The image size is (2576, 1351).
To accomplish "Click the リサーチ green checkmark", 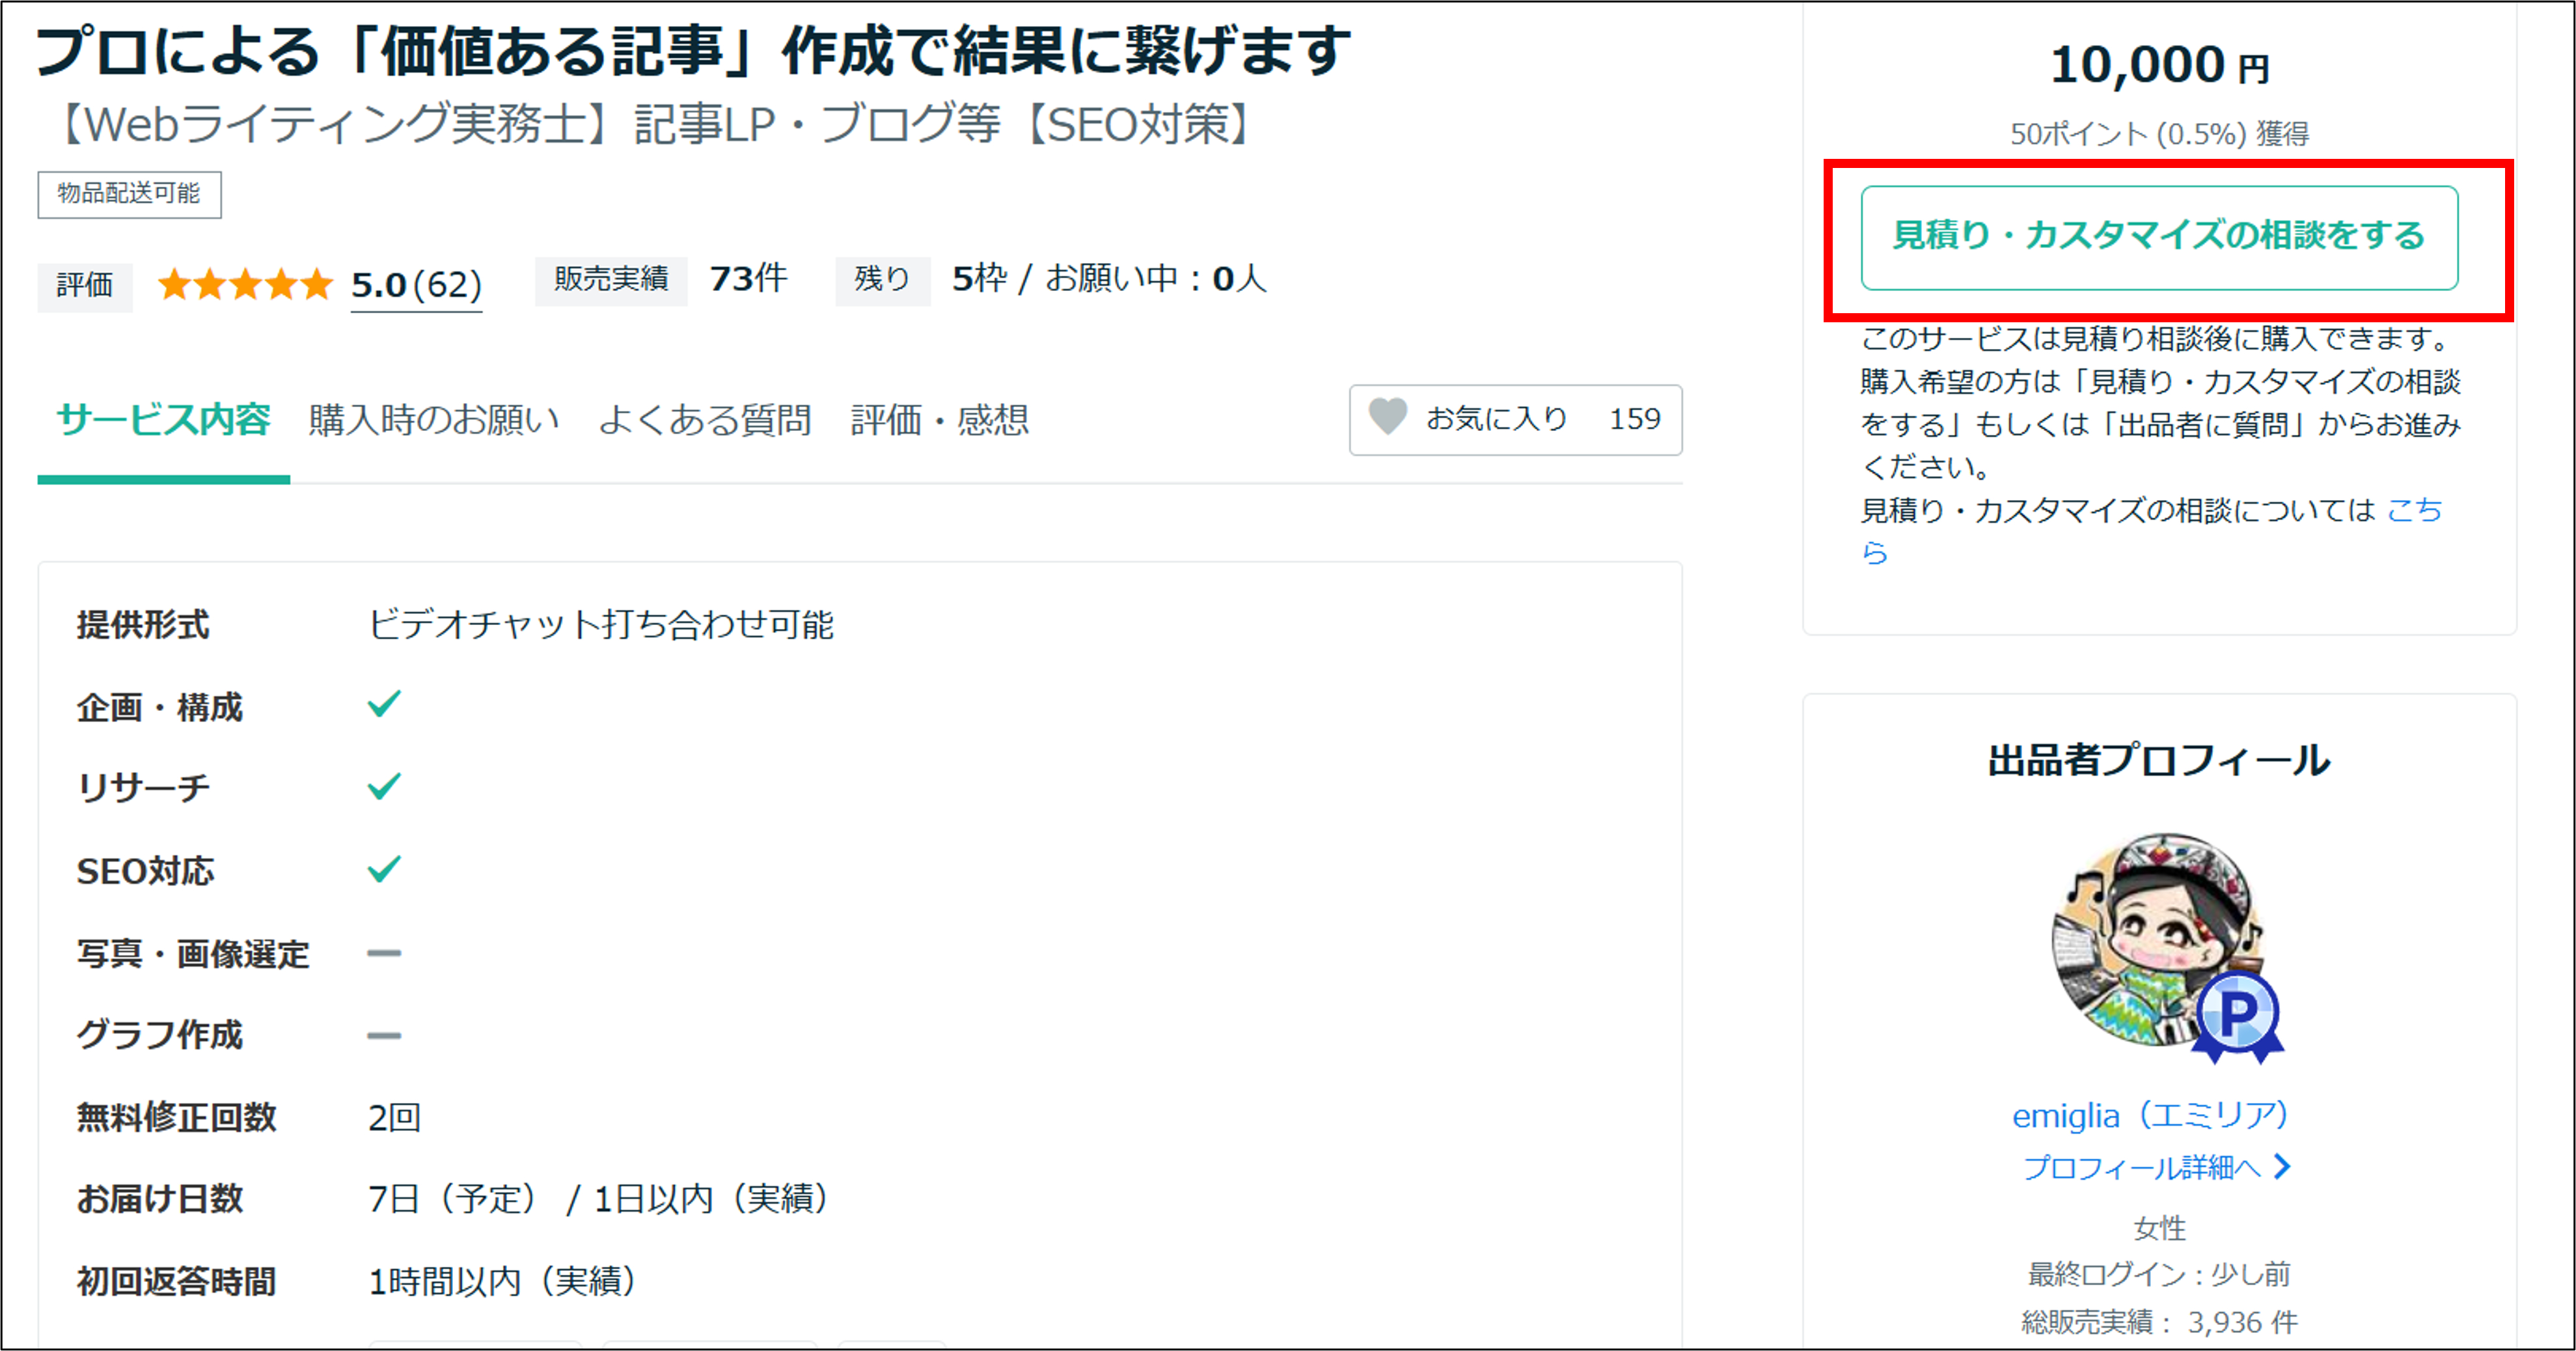I will pos(384,787).
